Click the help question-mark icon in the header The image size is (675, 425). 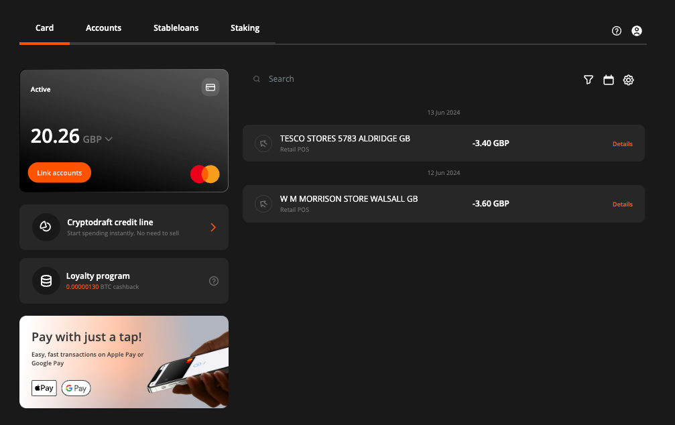pyautogui.click(x=616, y=31)
